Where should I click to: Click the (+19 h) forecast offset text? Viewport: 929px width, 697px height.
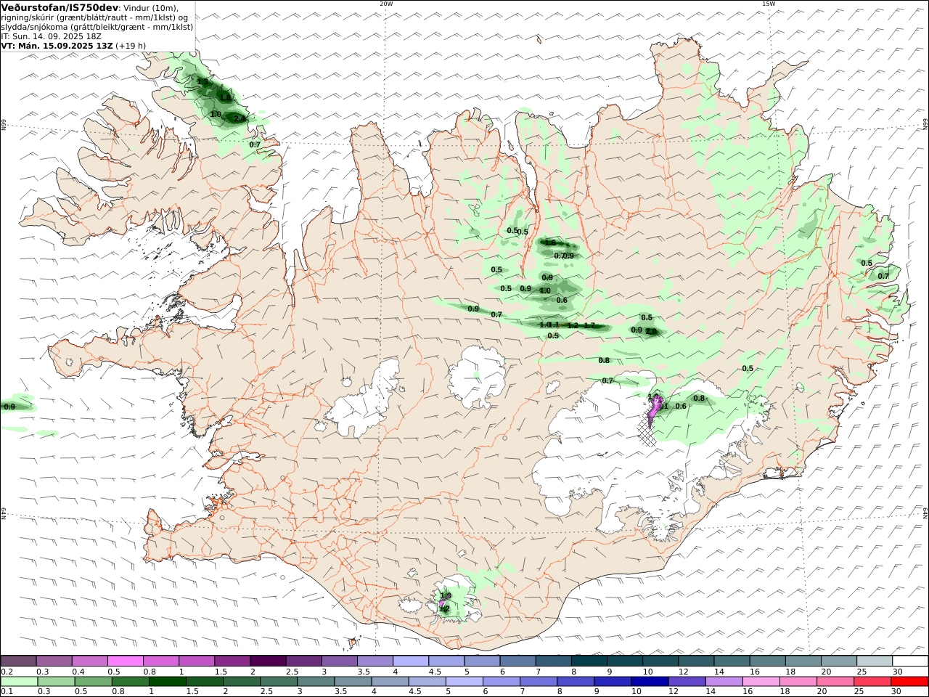[x=131, y=46]
